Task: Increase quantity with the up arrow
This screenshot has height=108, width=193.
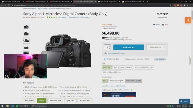Action: pyautogui.click(x=109, y=46)
